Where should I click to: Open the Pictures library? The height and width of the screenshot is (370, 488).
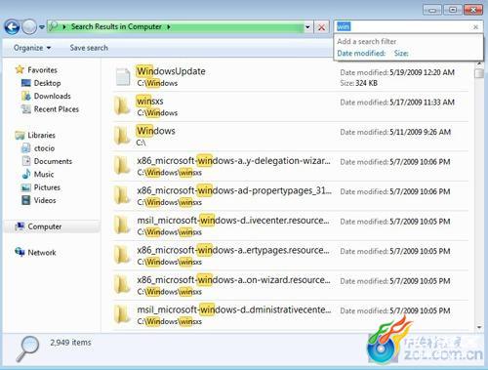pos(47,187)
